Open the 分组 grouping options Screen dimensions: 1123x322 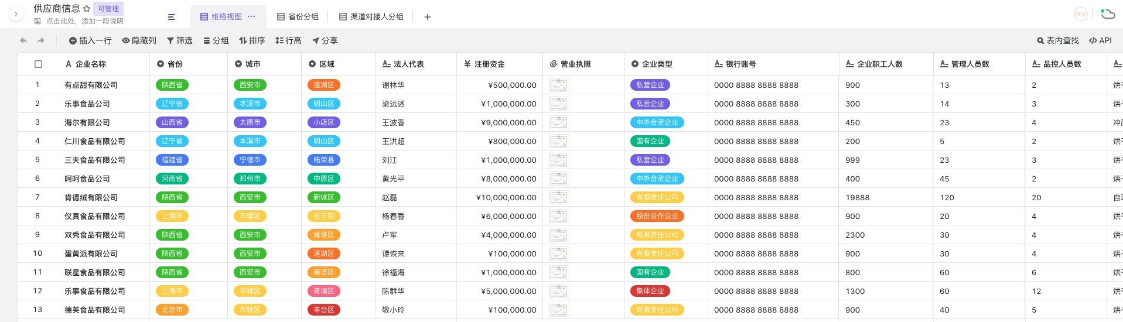click(216, 40)
